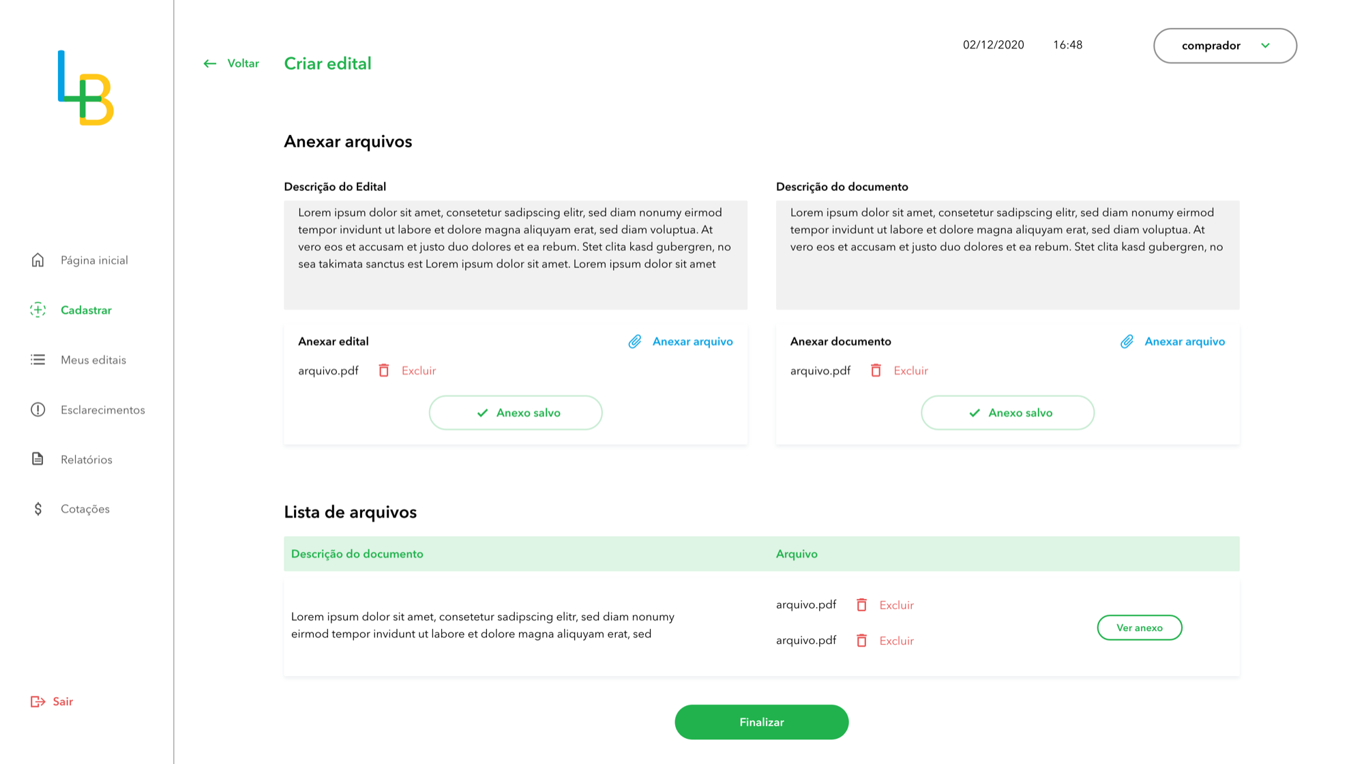Click the home icon beside Página inicial

click(x=38, y=260)
